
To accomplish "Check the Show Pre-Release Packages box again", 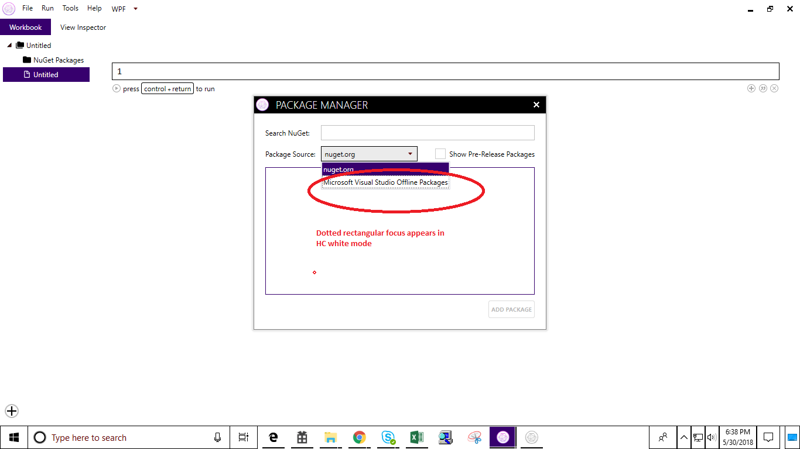I will pyautogui.click(x=440, y=153).
